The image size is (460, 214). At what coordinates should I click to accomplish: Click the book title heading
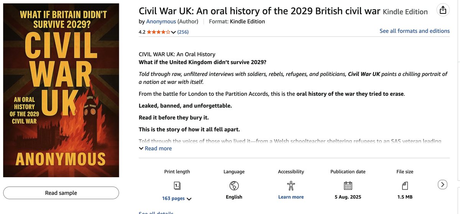coord(260,11)
